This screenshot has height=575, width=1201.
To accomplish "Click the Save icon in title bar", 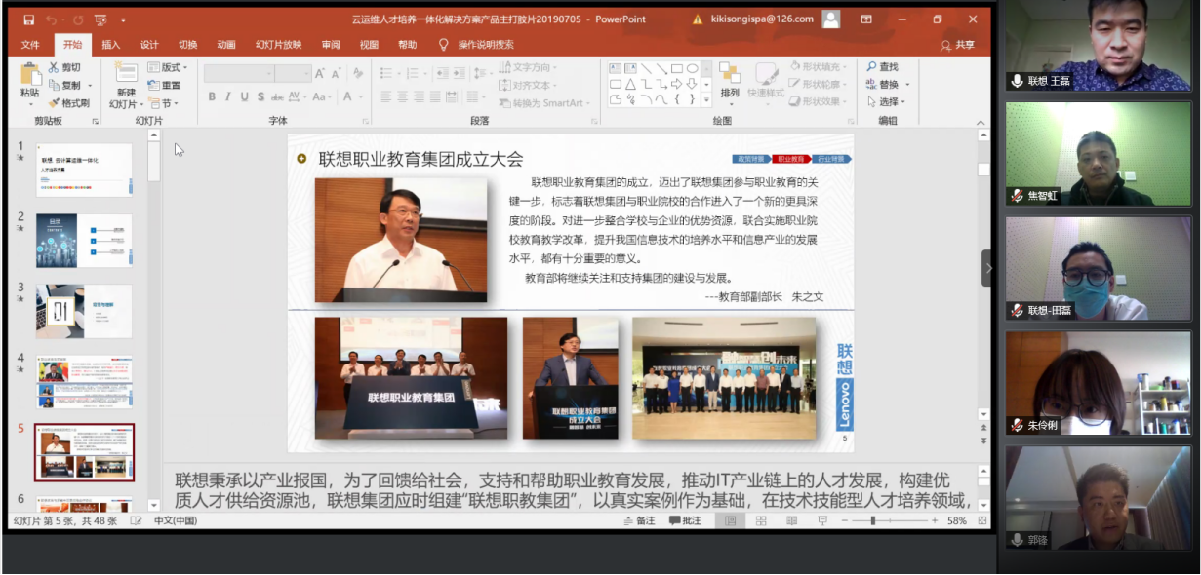I will (x=28, y=19).
